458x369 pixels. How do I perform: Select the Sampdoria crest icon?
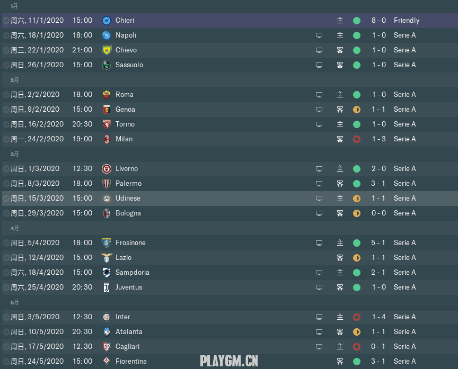(x=107, y=273)
